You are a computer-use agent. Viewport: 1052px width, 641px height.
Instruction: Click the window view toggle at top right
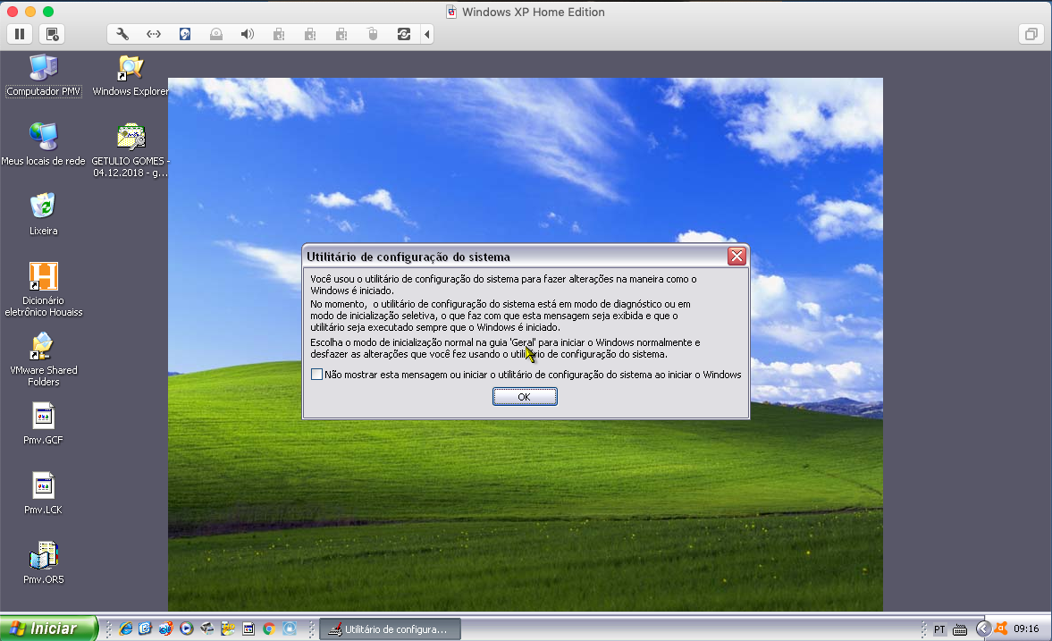tap(1031, 34)
